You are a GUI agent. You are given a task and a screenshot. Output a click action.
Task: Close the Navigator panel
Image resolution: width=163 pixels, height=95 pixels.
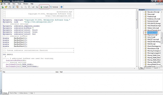[x=162, y=10]
